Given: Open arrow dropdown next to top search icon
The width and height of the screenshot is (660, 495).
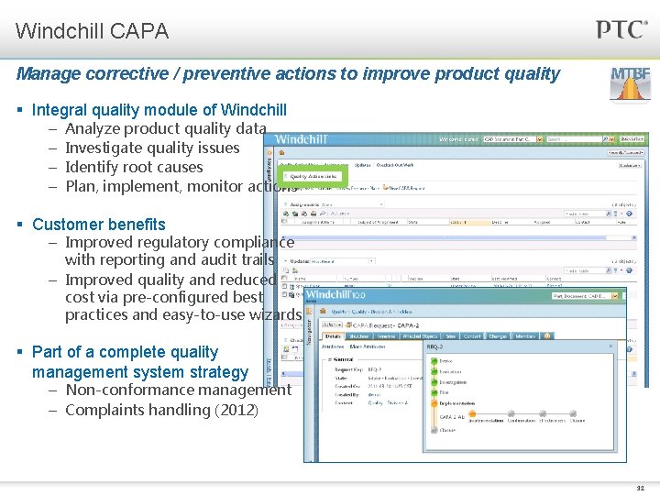Looking at the screenshot, I should tap(612, 139).
